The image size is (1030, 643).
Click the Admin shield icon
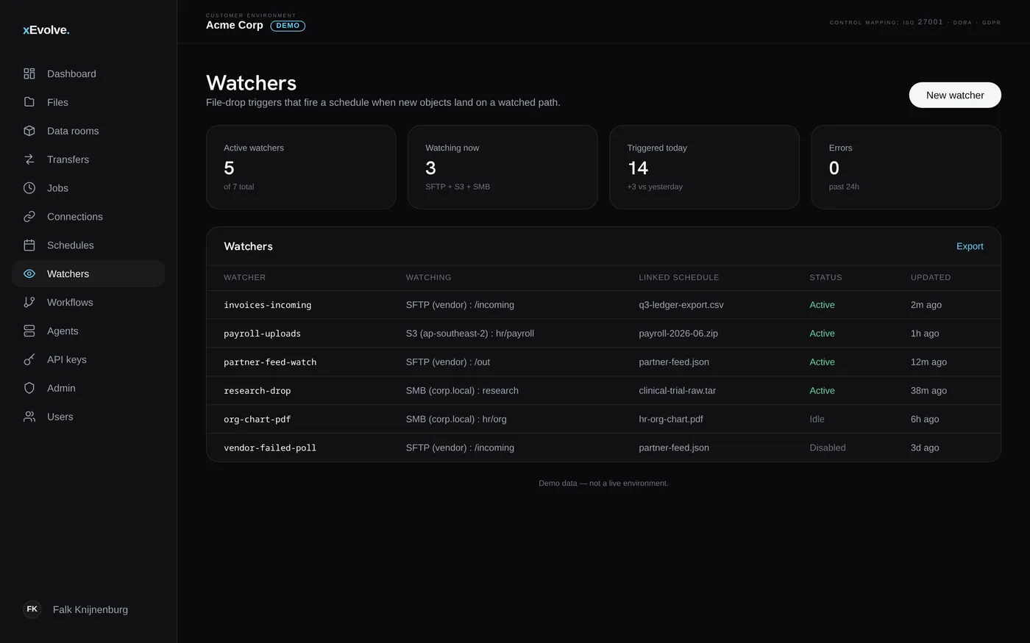(x=29, y=388)
